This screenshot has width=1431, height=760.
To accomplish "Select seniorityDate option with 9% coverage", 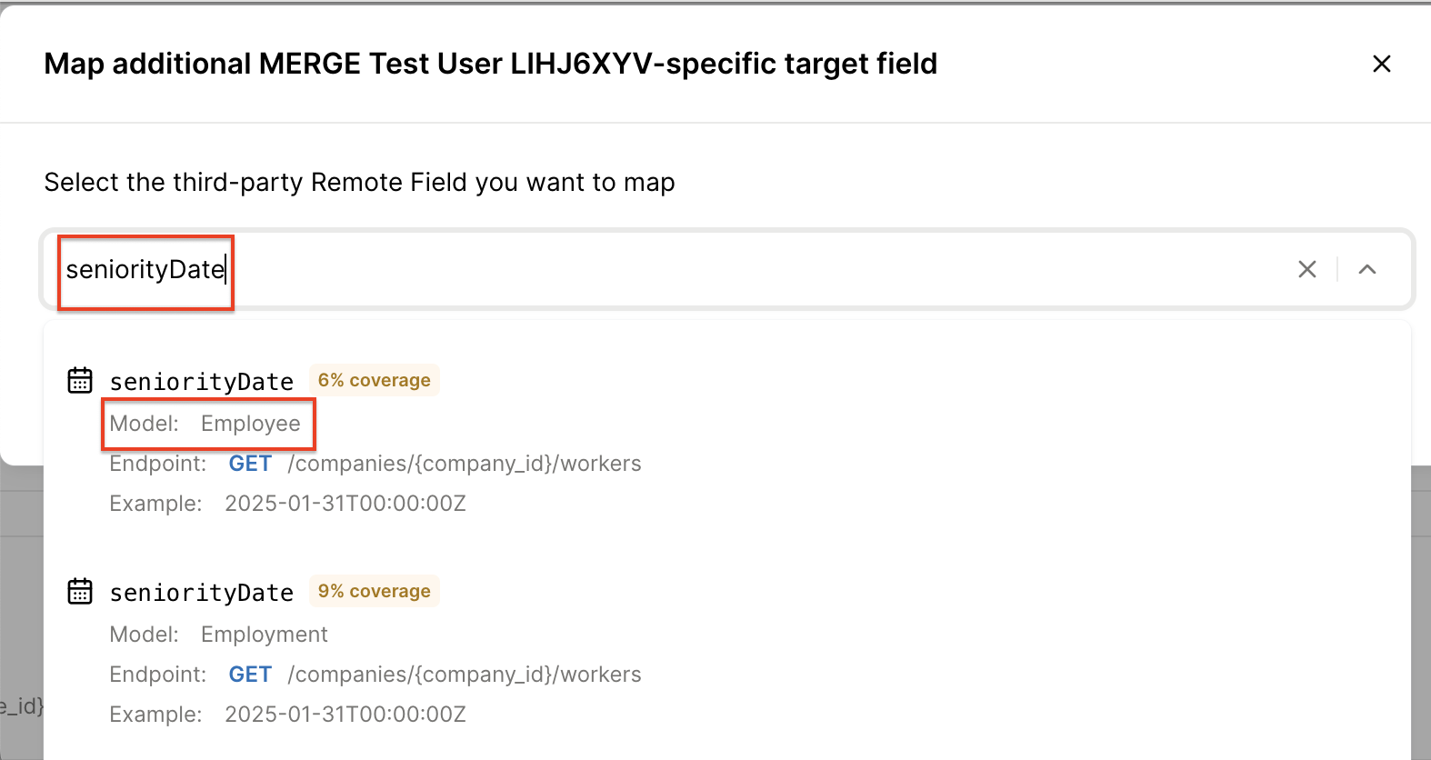I will (x=202, y=593).
